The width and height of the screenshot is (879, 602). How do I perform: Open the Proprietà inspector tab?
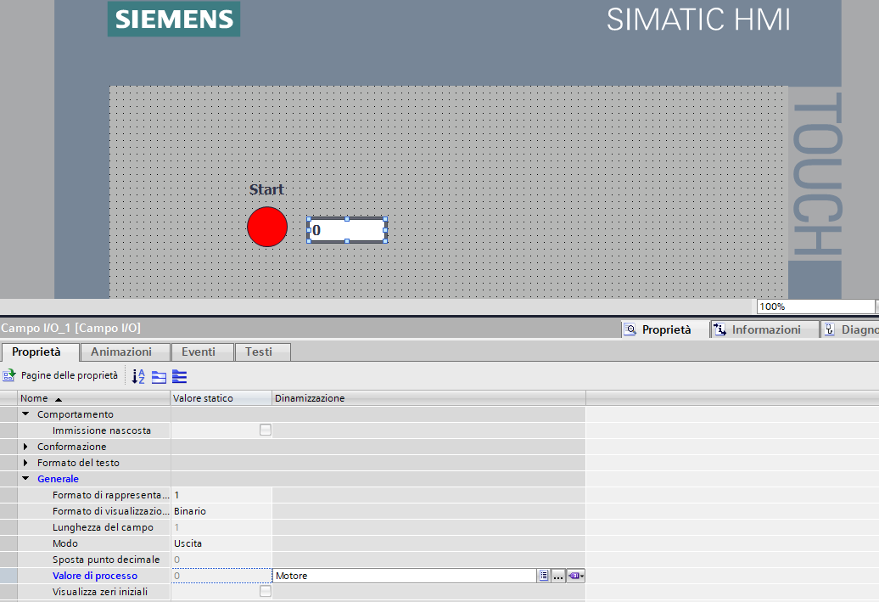click(665, 329)
